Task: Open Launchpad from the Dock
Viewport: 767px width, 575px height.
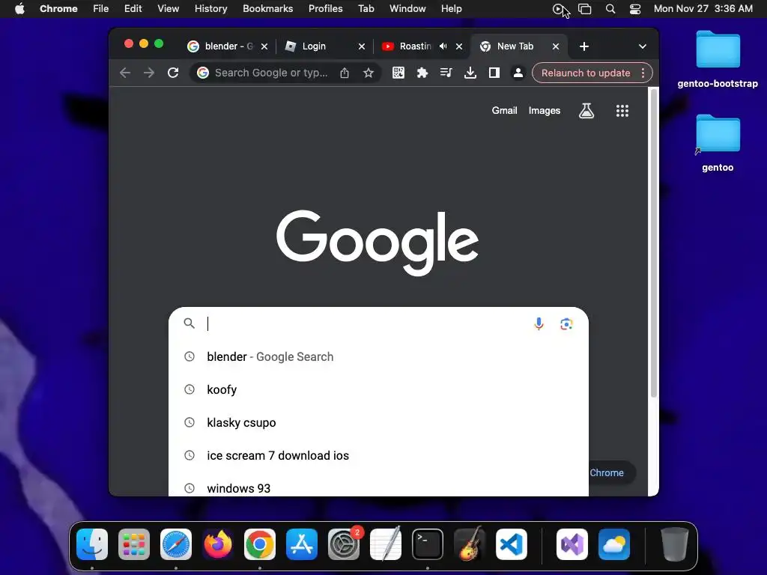Action: coord(134,544)
